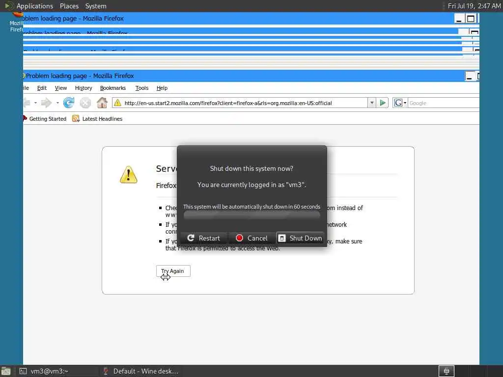Image resolution: width=503 pixels, height=377 pixels.
Task: Click the forward arrow navigation icon
Action: click(x=47, y=103)
